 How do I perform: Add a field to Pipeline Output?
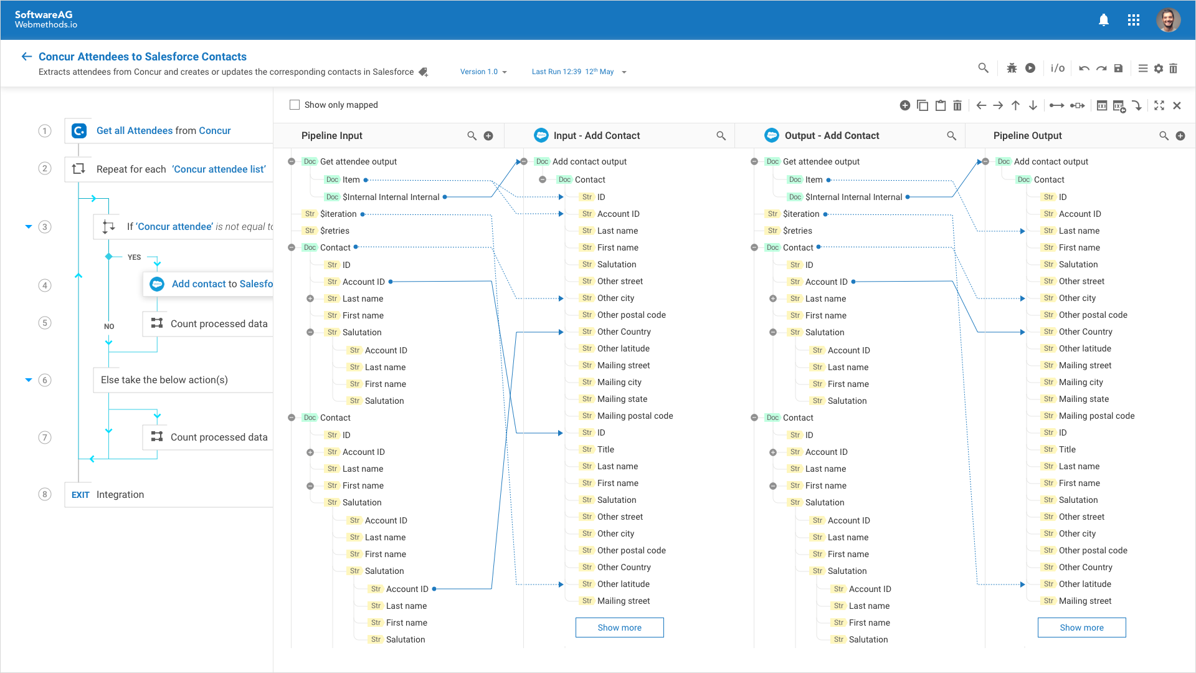click(x=1180, y=136)
